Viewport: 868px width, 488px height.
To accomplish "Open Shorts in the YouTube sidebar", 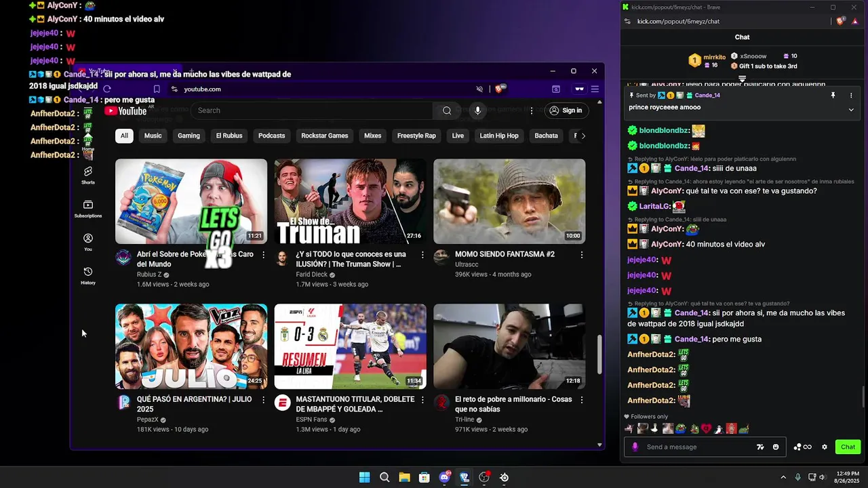I will coord(88,176).
